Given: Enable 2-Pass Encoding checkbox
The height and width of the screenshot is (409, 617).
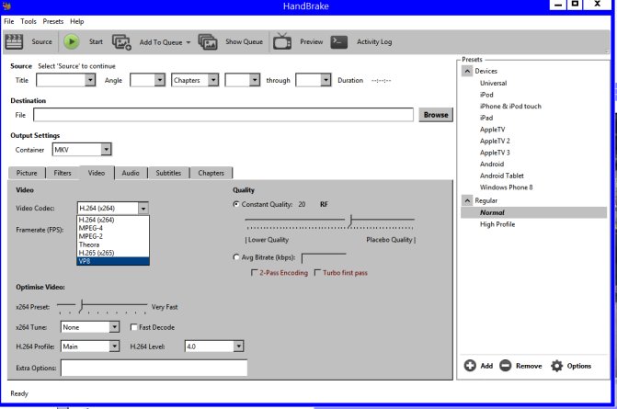Looking at the screenshot, I should [x=254, y=273].
